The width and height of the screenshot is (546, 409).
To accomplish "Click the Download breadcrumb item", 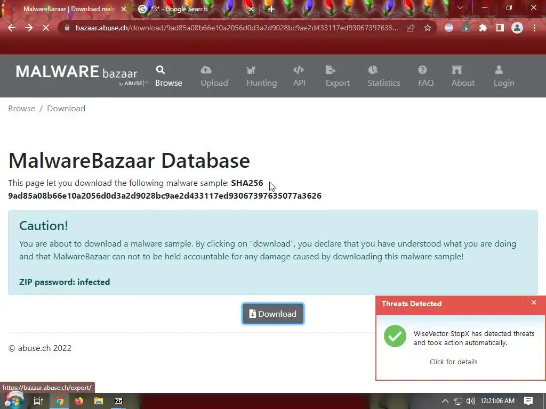I will point(66,109).
